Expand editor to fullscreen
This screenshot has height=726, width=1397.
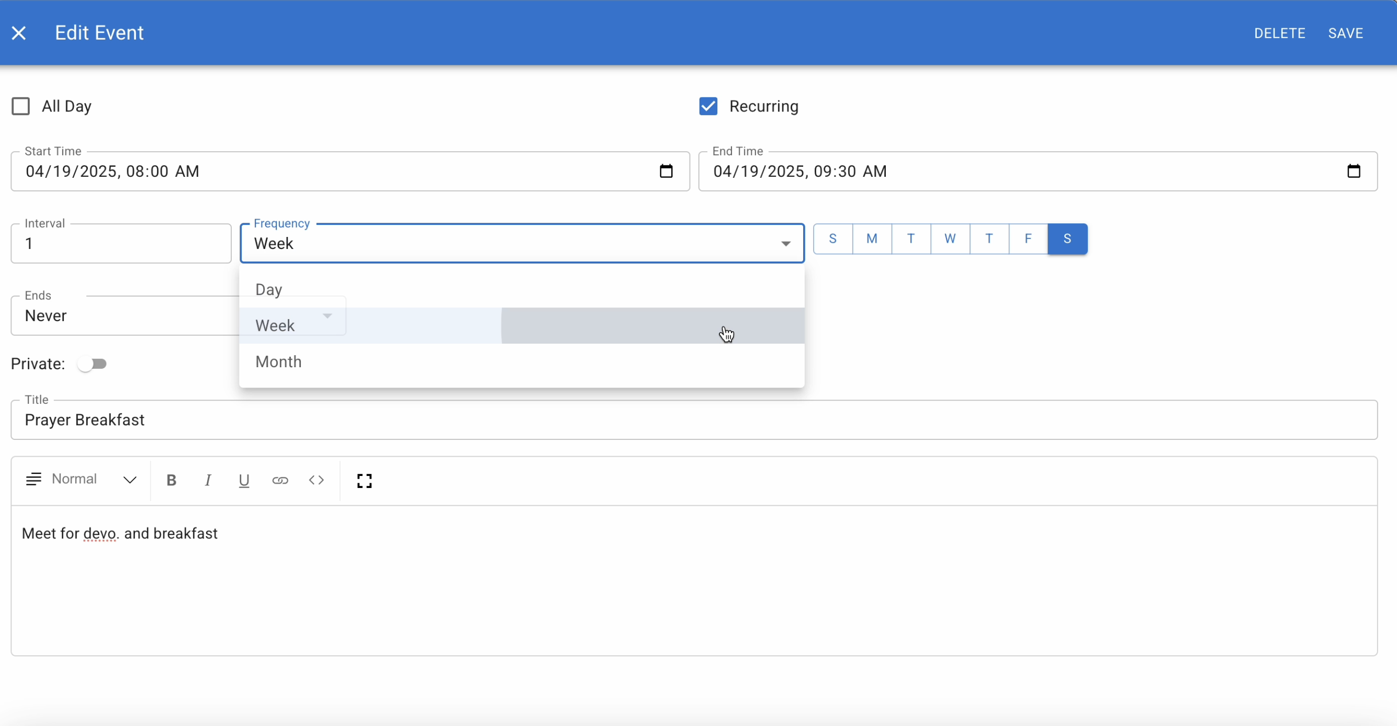[365, 480]
